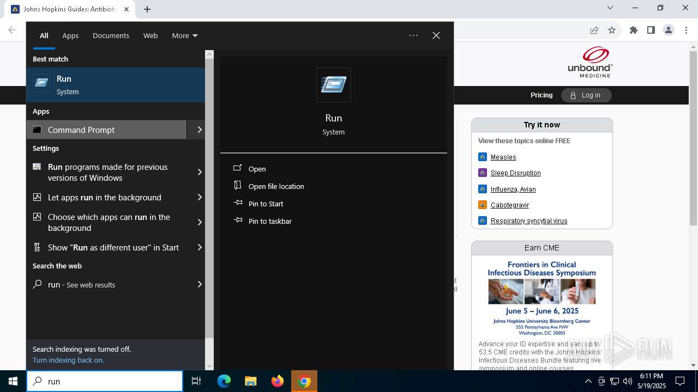This screenshot has height=392, width=698.
Task: Expand the Command Prompt result arrow
Action: pos(199,130)
